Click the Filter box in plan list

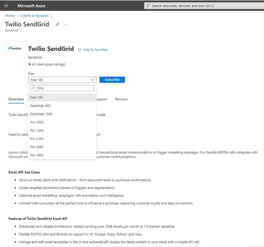[62, 88]
